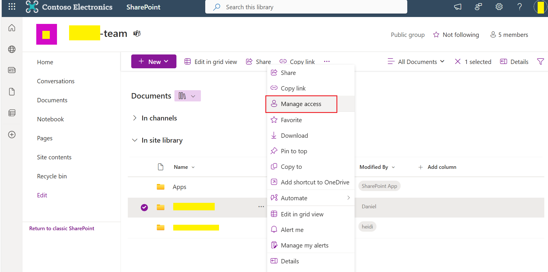Clear the 1 selected item

click(x=458, y=61)
